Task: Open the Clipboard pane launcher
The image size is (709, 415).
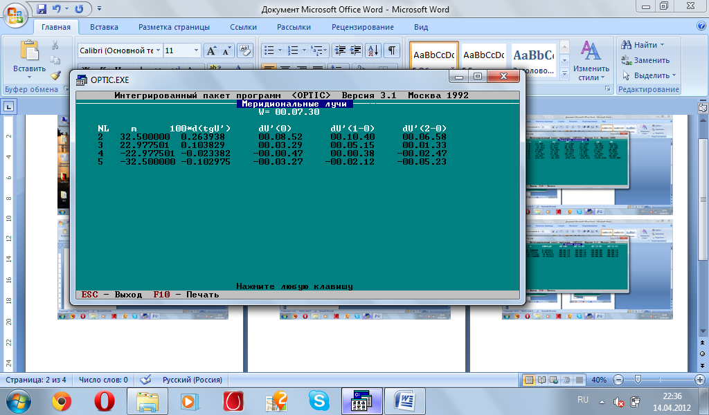Action: (x=66, y=89)
